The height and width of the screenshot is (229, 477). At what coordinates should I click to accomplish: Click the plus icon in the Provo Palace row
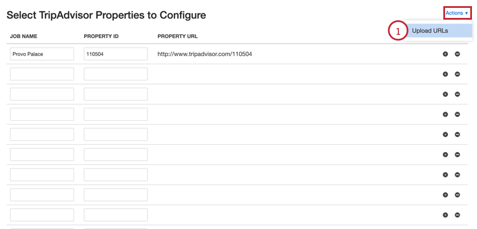coord(446,54)
